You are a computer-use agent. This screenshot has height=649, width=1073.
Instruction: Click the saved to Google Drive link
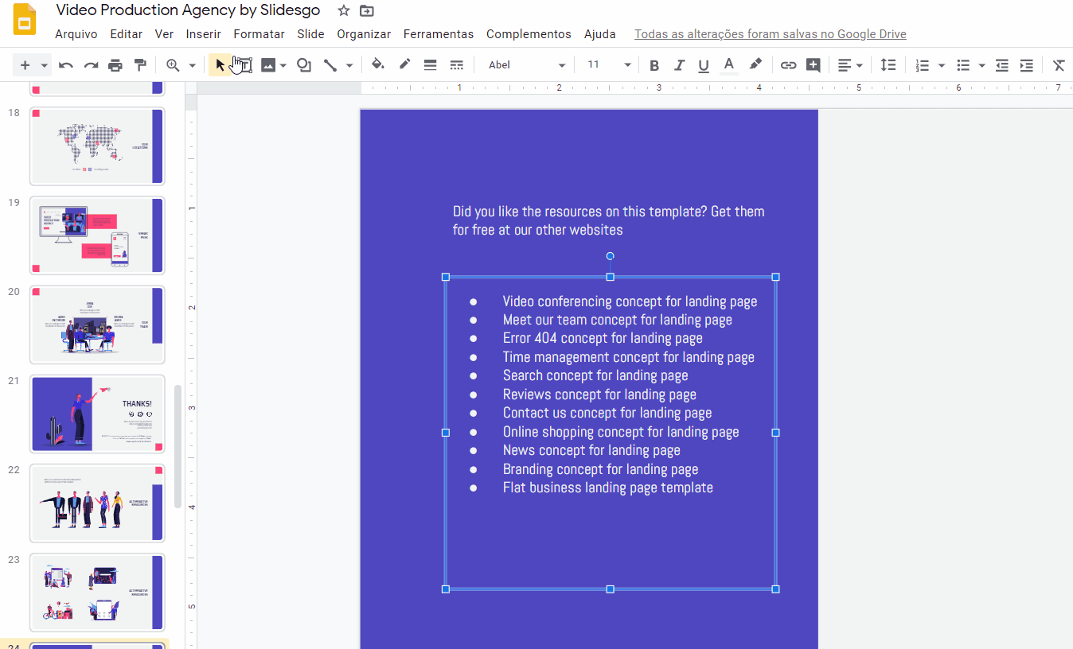point(771,34)
